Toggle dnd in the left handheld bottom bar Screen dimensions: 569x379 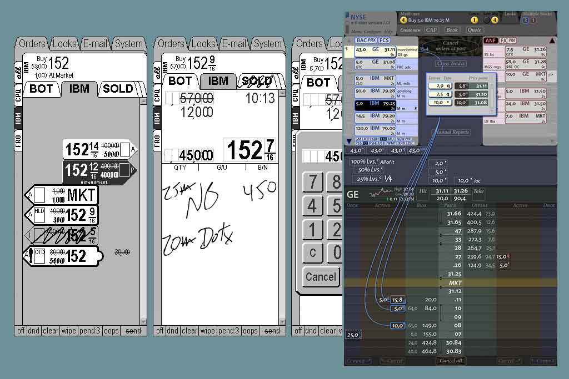coord(34,331)
